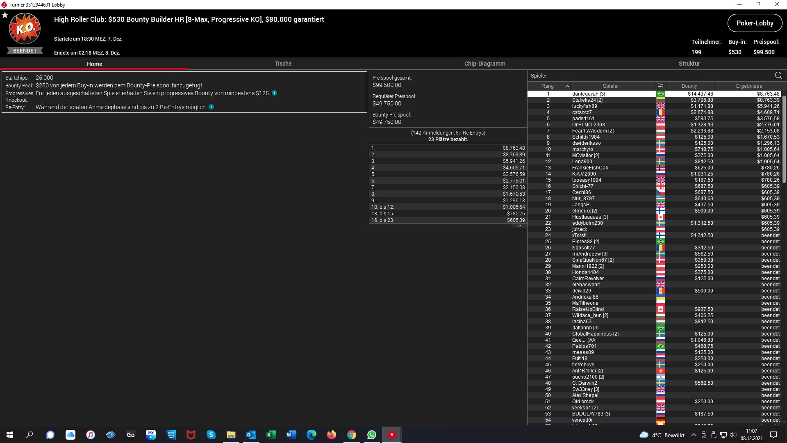The width and height of the screenshot is (787, 443).
Task: Sort by Bounty column header
Action: [x=689, y=86]
